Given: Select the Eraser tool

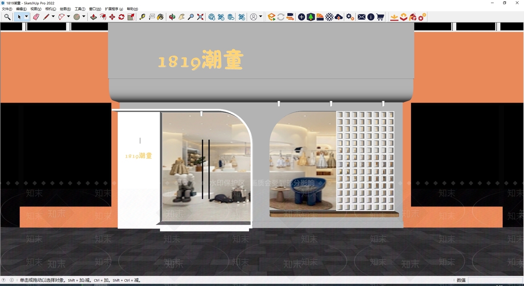Looking at the screenshot, I should (x=36, y=17).
